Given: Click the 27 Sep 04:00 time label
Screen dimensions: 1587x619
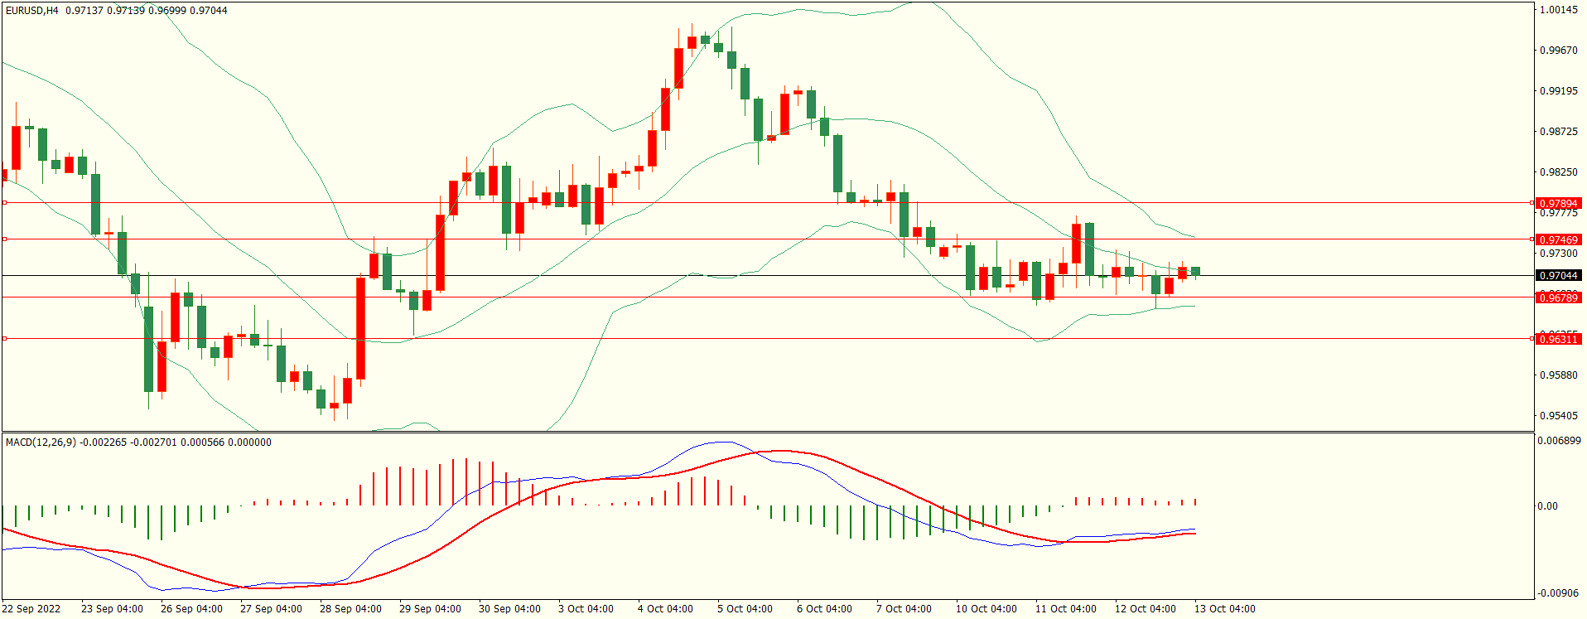Looking at the screenshot, I should point(271,609).
